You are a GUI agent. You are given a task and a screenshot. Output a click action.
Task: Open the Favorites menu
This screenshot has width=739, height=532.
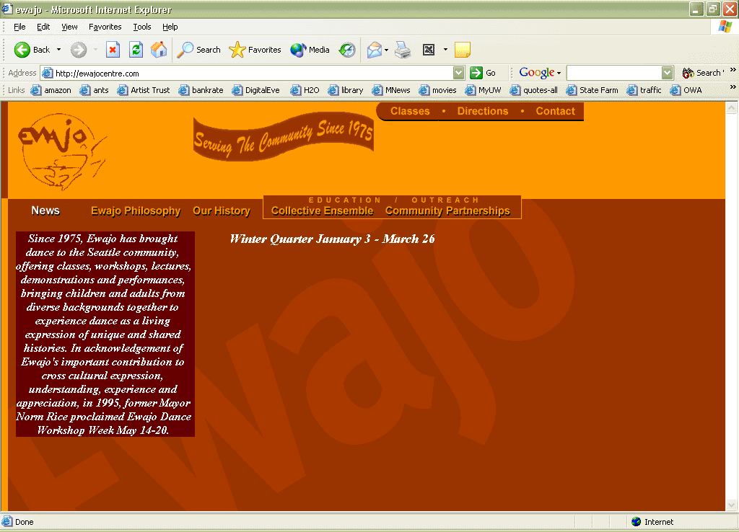105,27
